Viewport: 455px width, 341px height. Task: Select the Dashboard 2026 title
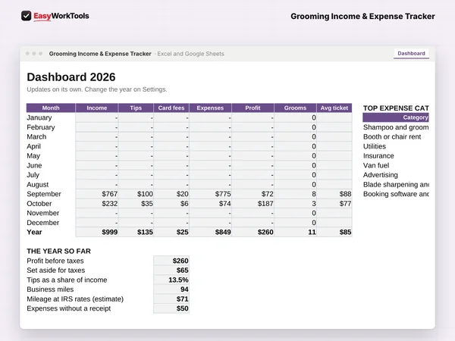click(71, 77)
